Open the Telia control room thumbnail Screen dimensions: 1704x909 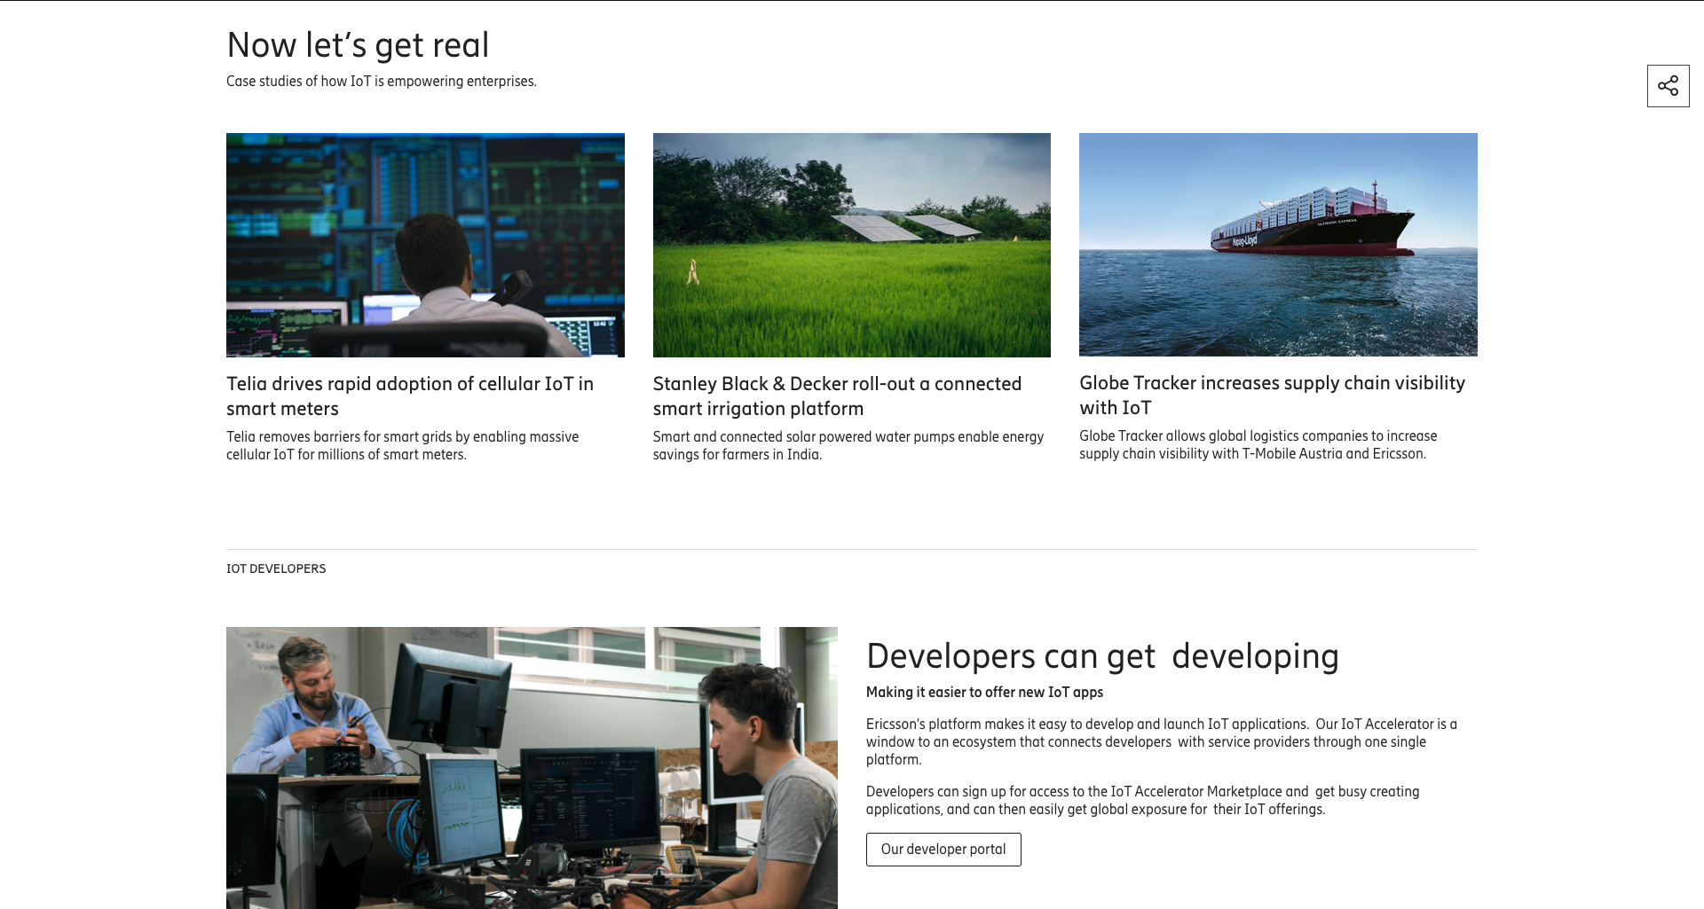[425, 245]
